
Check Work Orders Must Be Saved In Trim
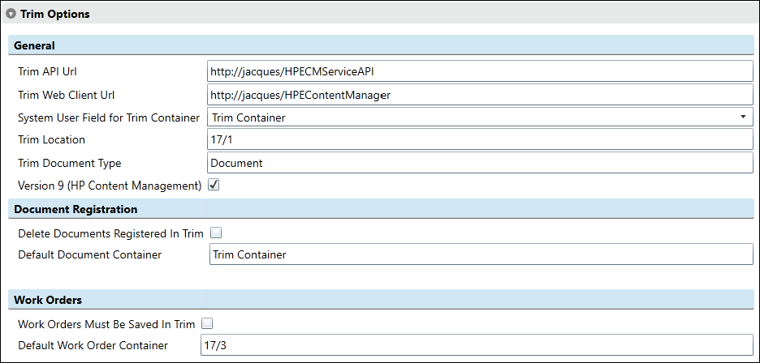pyautogui.click(x=207, y=323)
